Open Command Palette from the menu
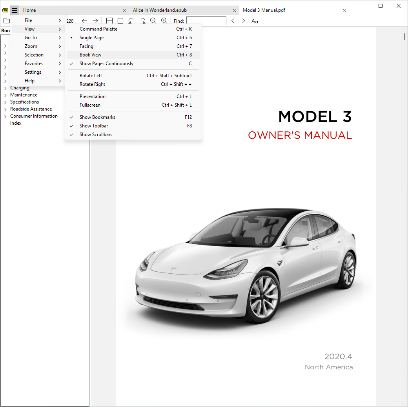This screenshot has width=408, height=407. click(x=133, y=29)
